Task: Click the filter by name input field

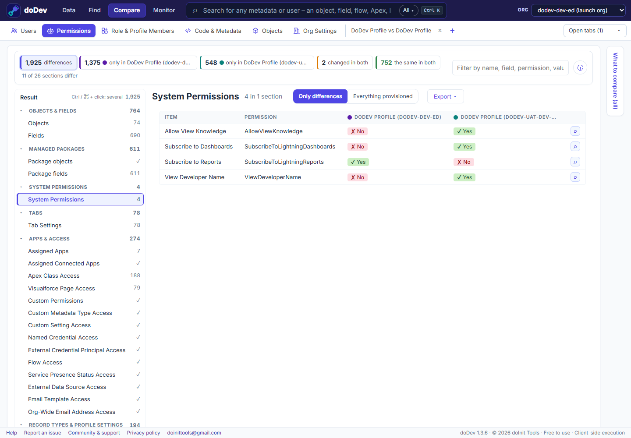Action: click(x=510, y=68)
